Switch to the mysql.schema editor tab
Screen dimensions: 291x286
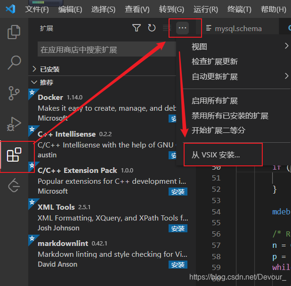coord(238,28)
